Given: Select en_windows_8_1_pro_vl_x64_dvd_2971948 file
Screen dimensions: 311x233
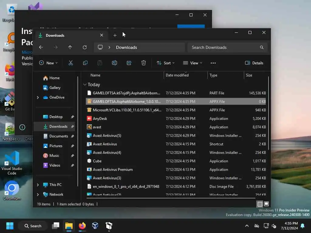Looking at the screenshot, I should point(176,187).
